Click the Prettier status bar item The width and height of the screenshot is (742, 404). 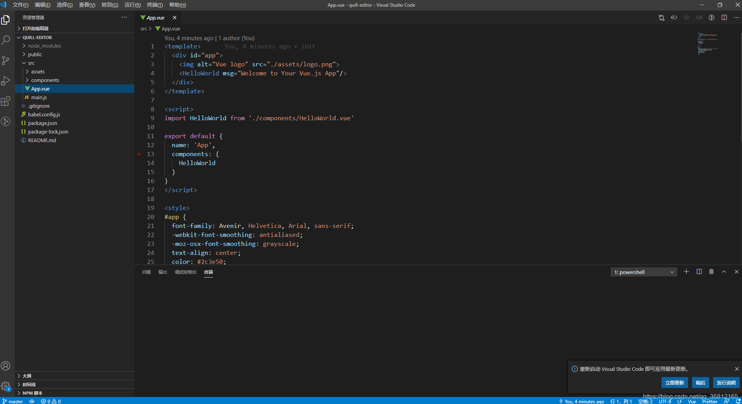point(710,401)
